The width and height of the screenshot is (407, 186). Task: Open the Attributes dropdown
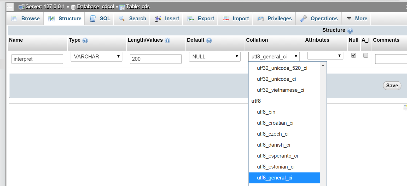click(325, 56)
